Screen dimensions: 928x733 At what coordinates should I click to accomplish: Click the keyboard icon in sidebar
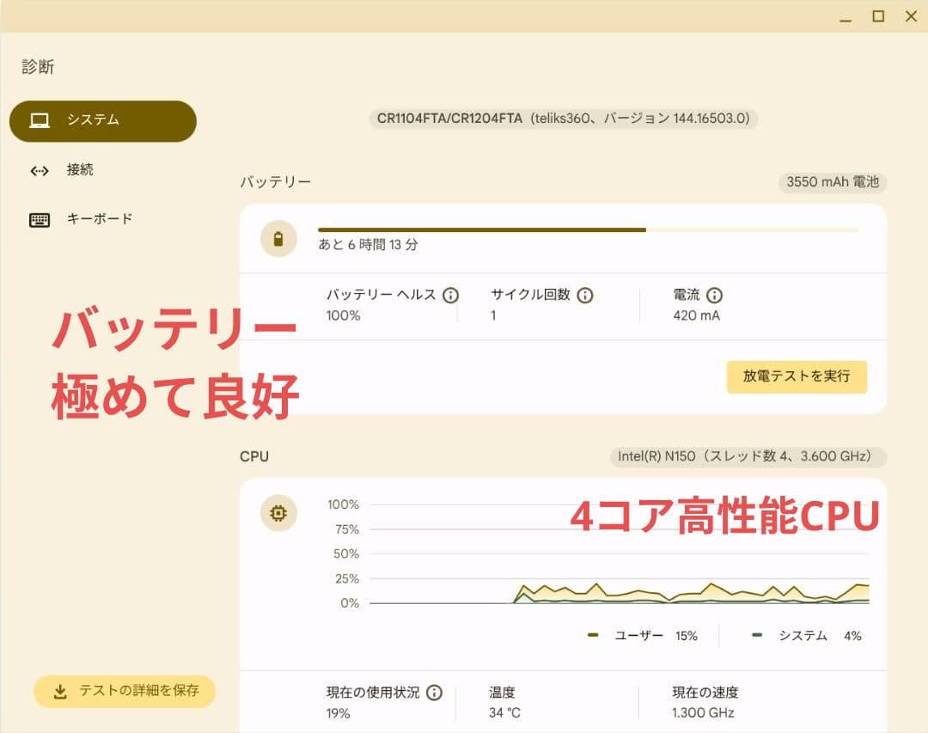point(40,219)
